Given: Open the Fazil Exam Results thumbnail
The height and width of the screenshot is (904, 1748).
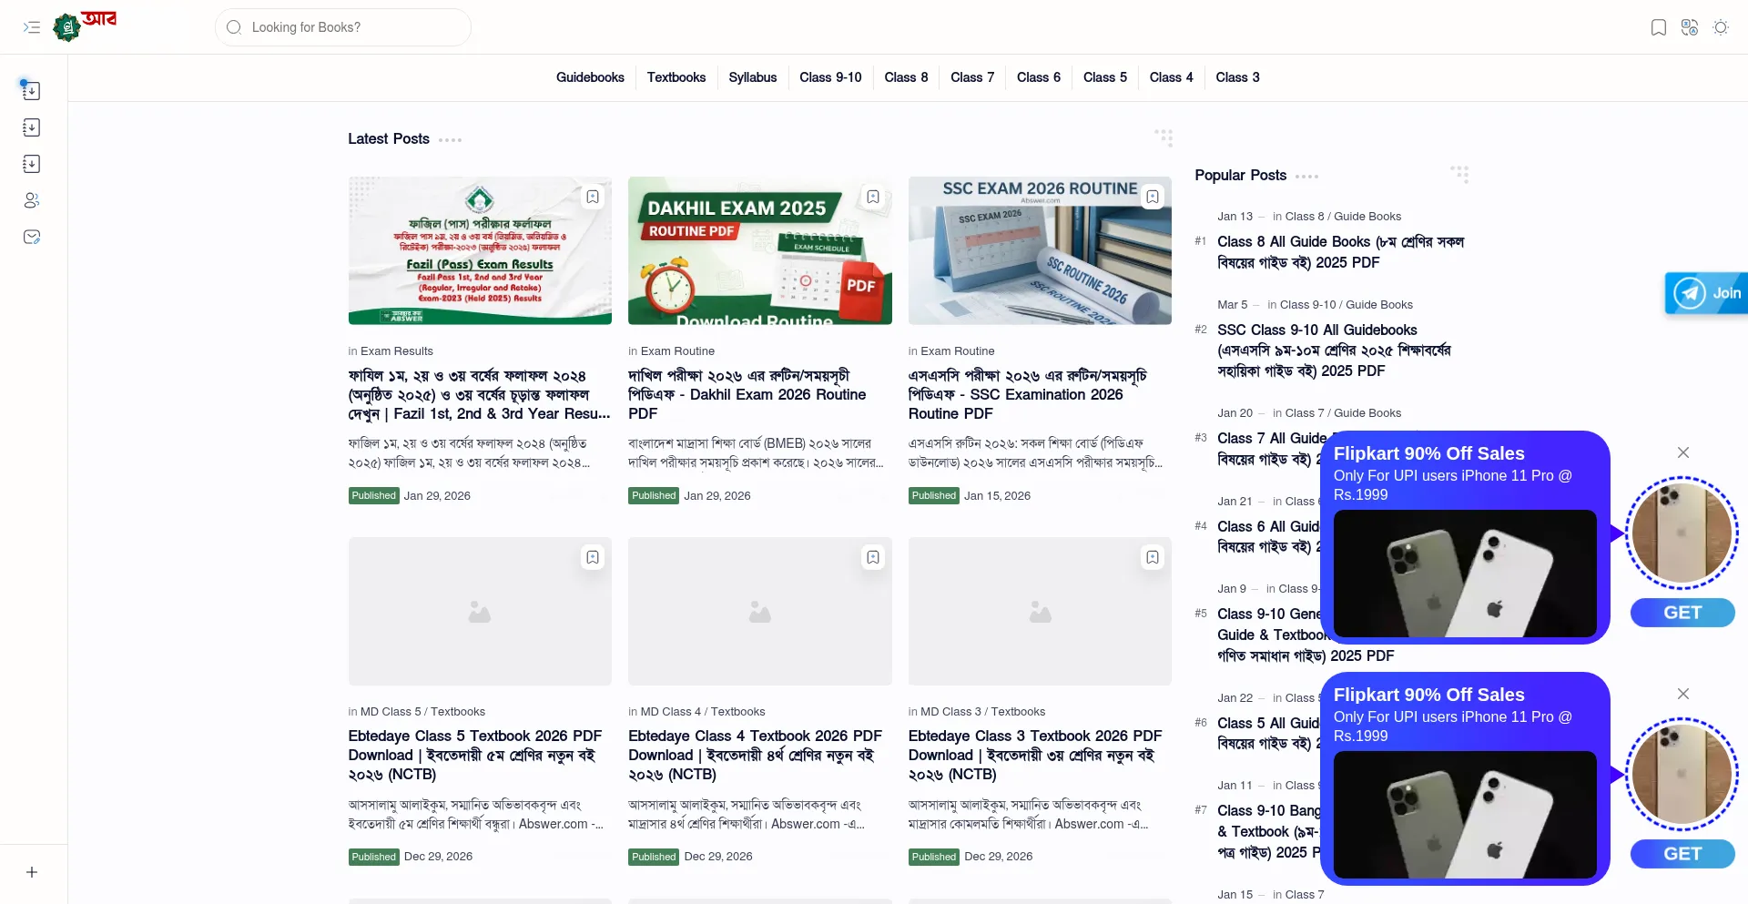Looking at the screenshot, I should pyautogui.click(x=480, y=250).
